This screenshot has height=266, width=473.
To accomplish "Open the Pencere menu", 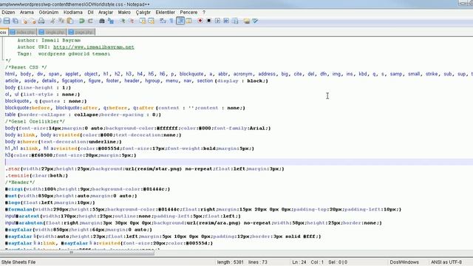I will click(x=188, y=13).
